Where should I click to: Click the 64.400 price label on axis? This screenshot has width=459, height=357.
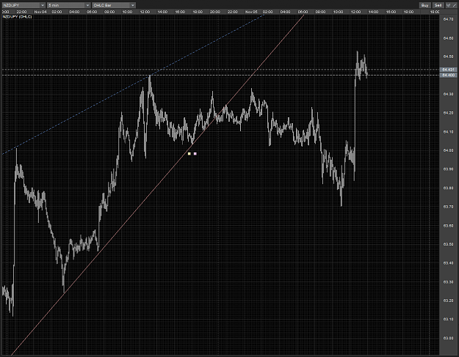pos(449,75)
